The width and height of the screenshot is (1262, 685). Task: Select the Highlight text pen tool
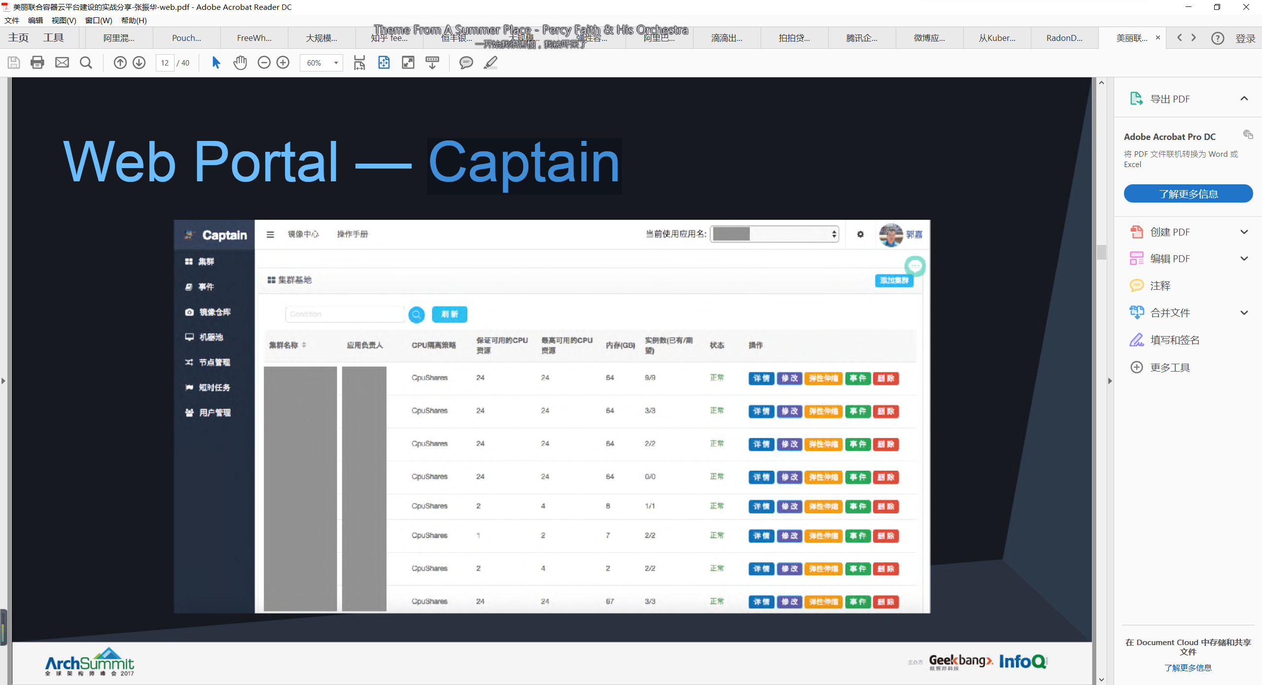click(x=491, y=63)
